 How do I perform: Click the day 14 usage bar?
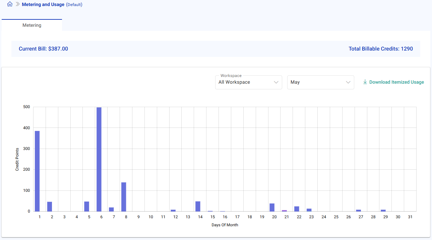(x=198, y=206)
